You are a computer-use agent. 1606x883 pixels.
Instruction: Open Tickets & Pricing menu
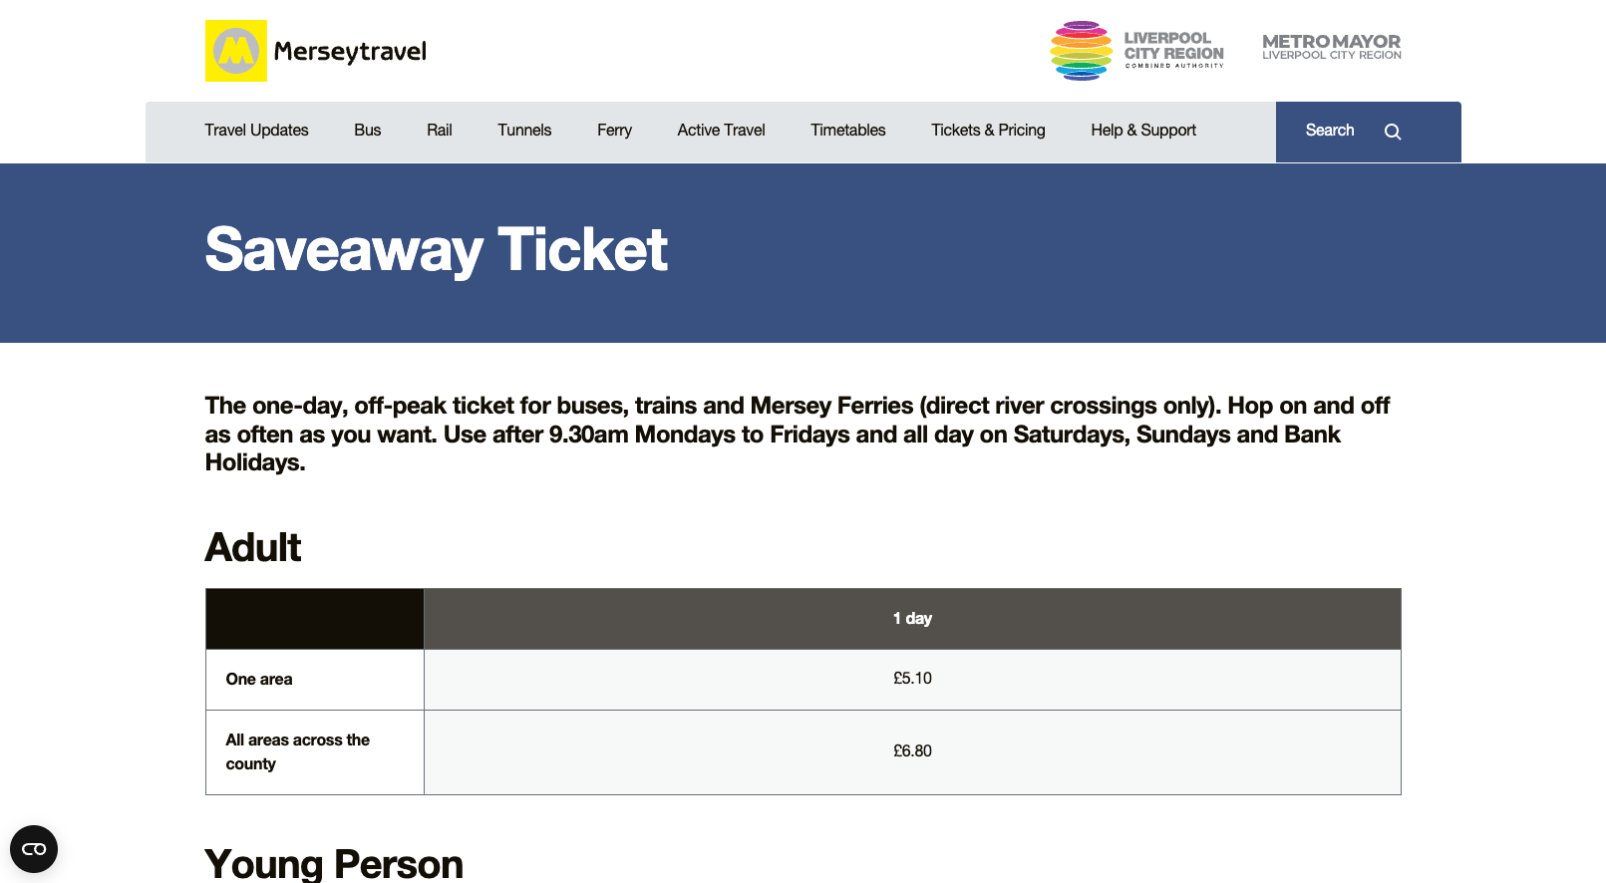tap(988, 131)
